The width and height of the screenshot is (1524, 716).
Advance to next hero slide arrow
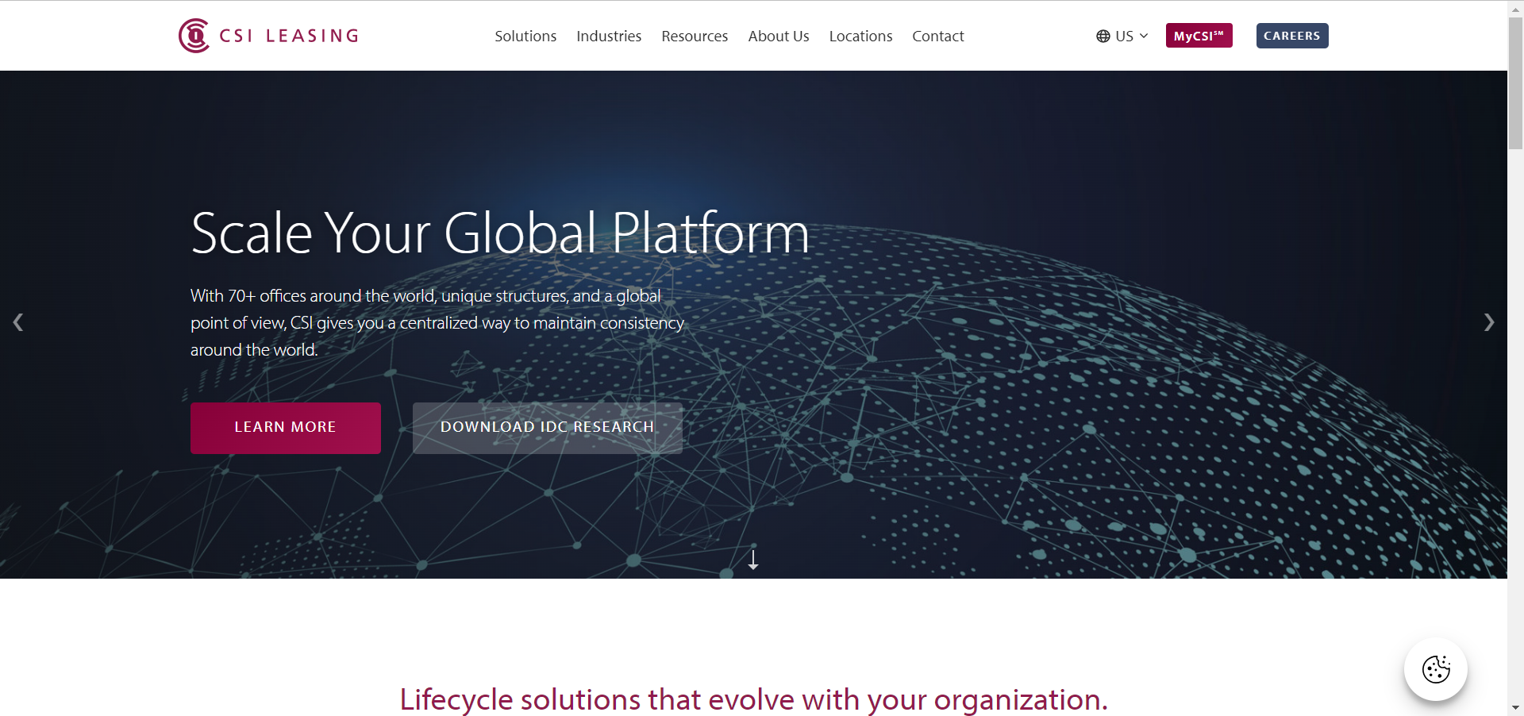1488,322
